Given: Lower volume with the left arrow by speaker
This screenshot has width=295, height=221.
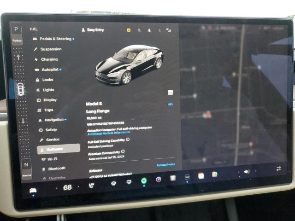Looking at the screenshot, I should (239, 172).
